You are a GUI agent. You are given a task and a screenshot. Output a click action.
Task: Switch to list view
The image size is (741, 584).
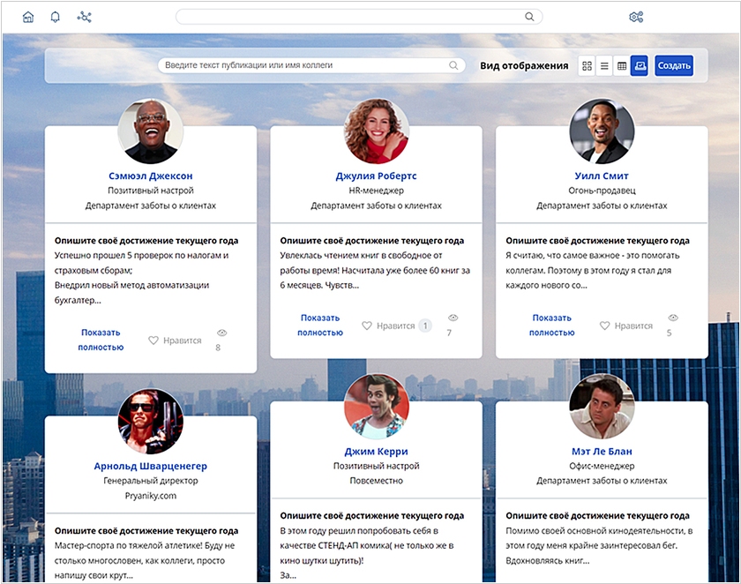click(604, 65)
